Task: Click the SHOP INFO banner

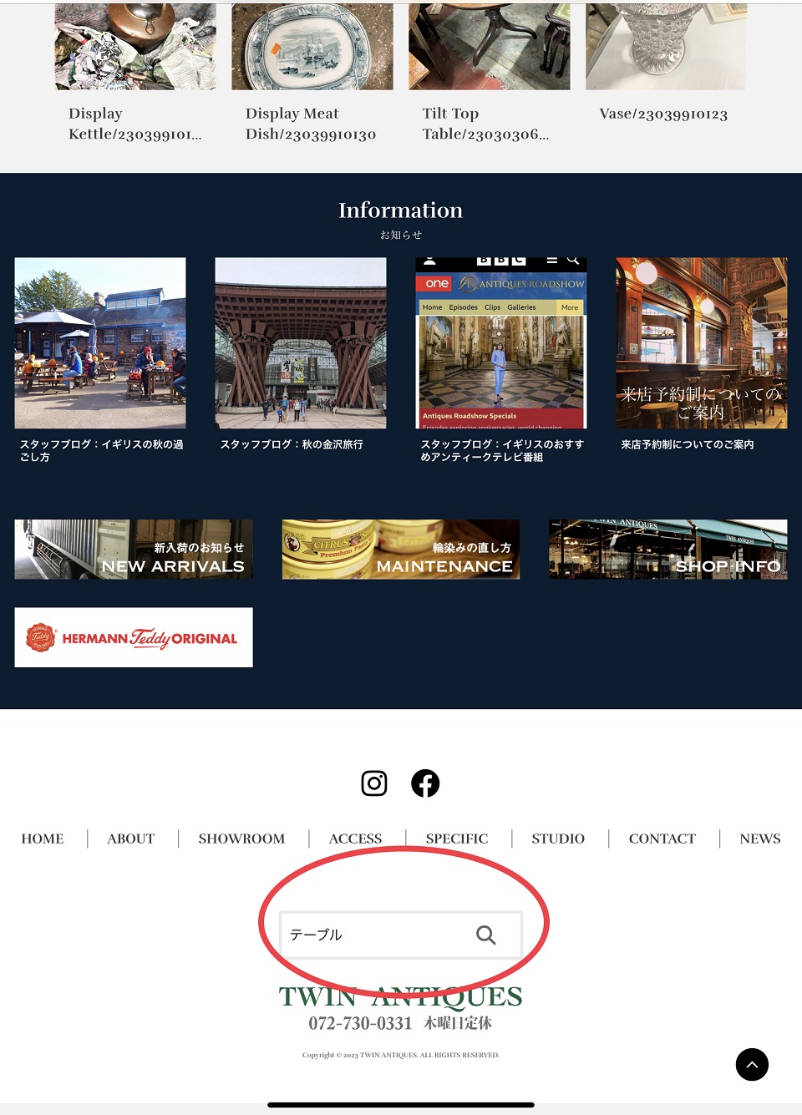Action: click(x=667, y=550)
